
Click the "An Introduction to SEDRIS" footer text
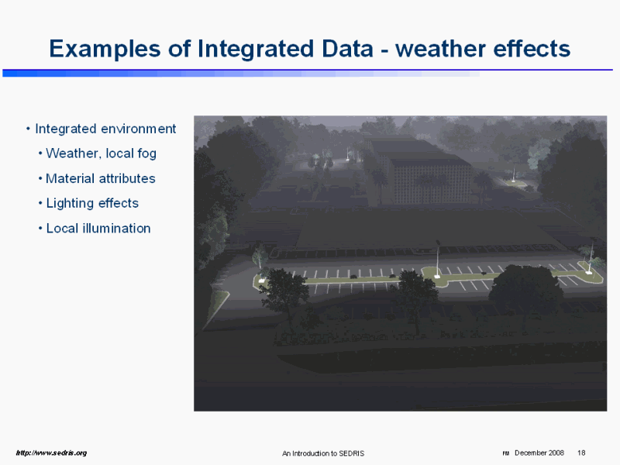(x=322, y=453)
